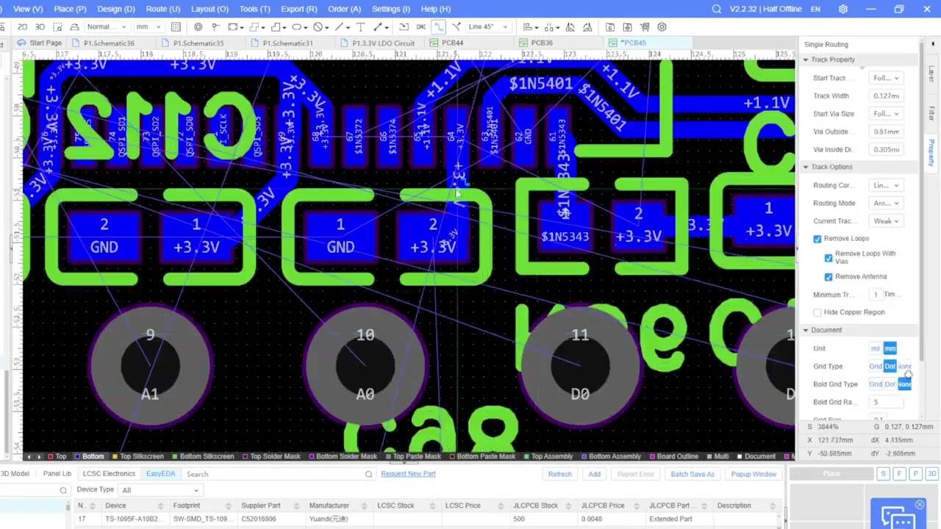Click the P view button in preview panel
The image size is (941, 529).
pos(915,474)
